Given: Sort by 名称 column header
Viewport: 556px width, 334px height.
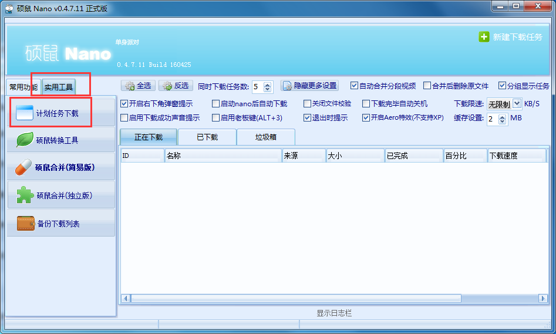Looking at the screenshot, I should tap(223, 156).
